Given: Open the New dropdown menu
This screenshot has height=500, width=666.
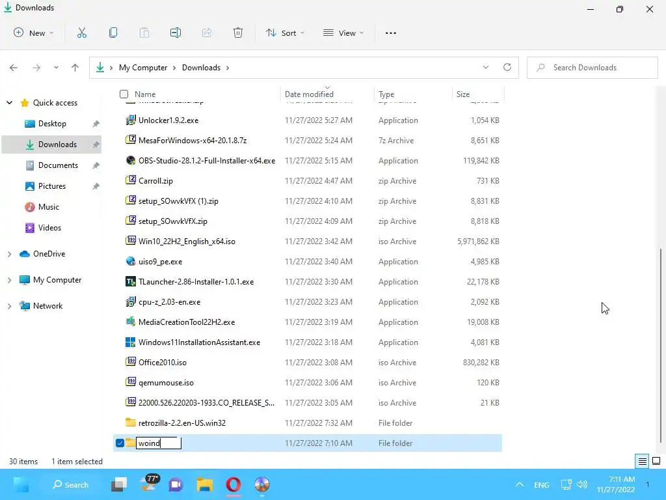Looking at the screenshot, I should [33, 33].
